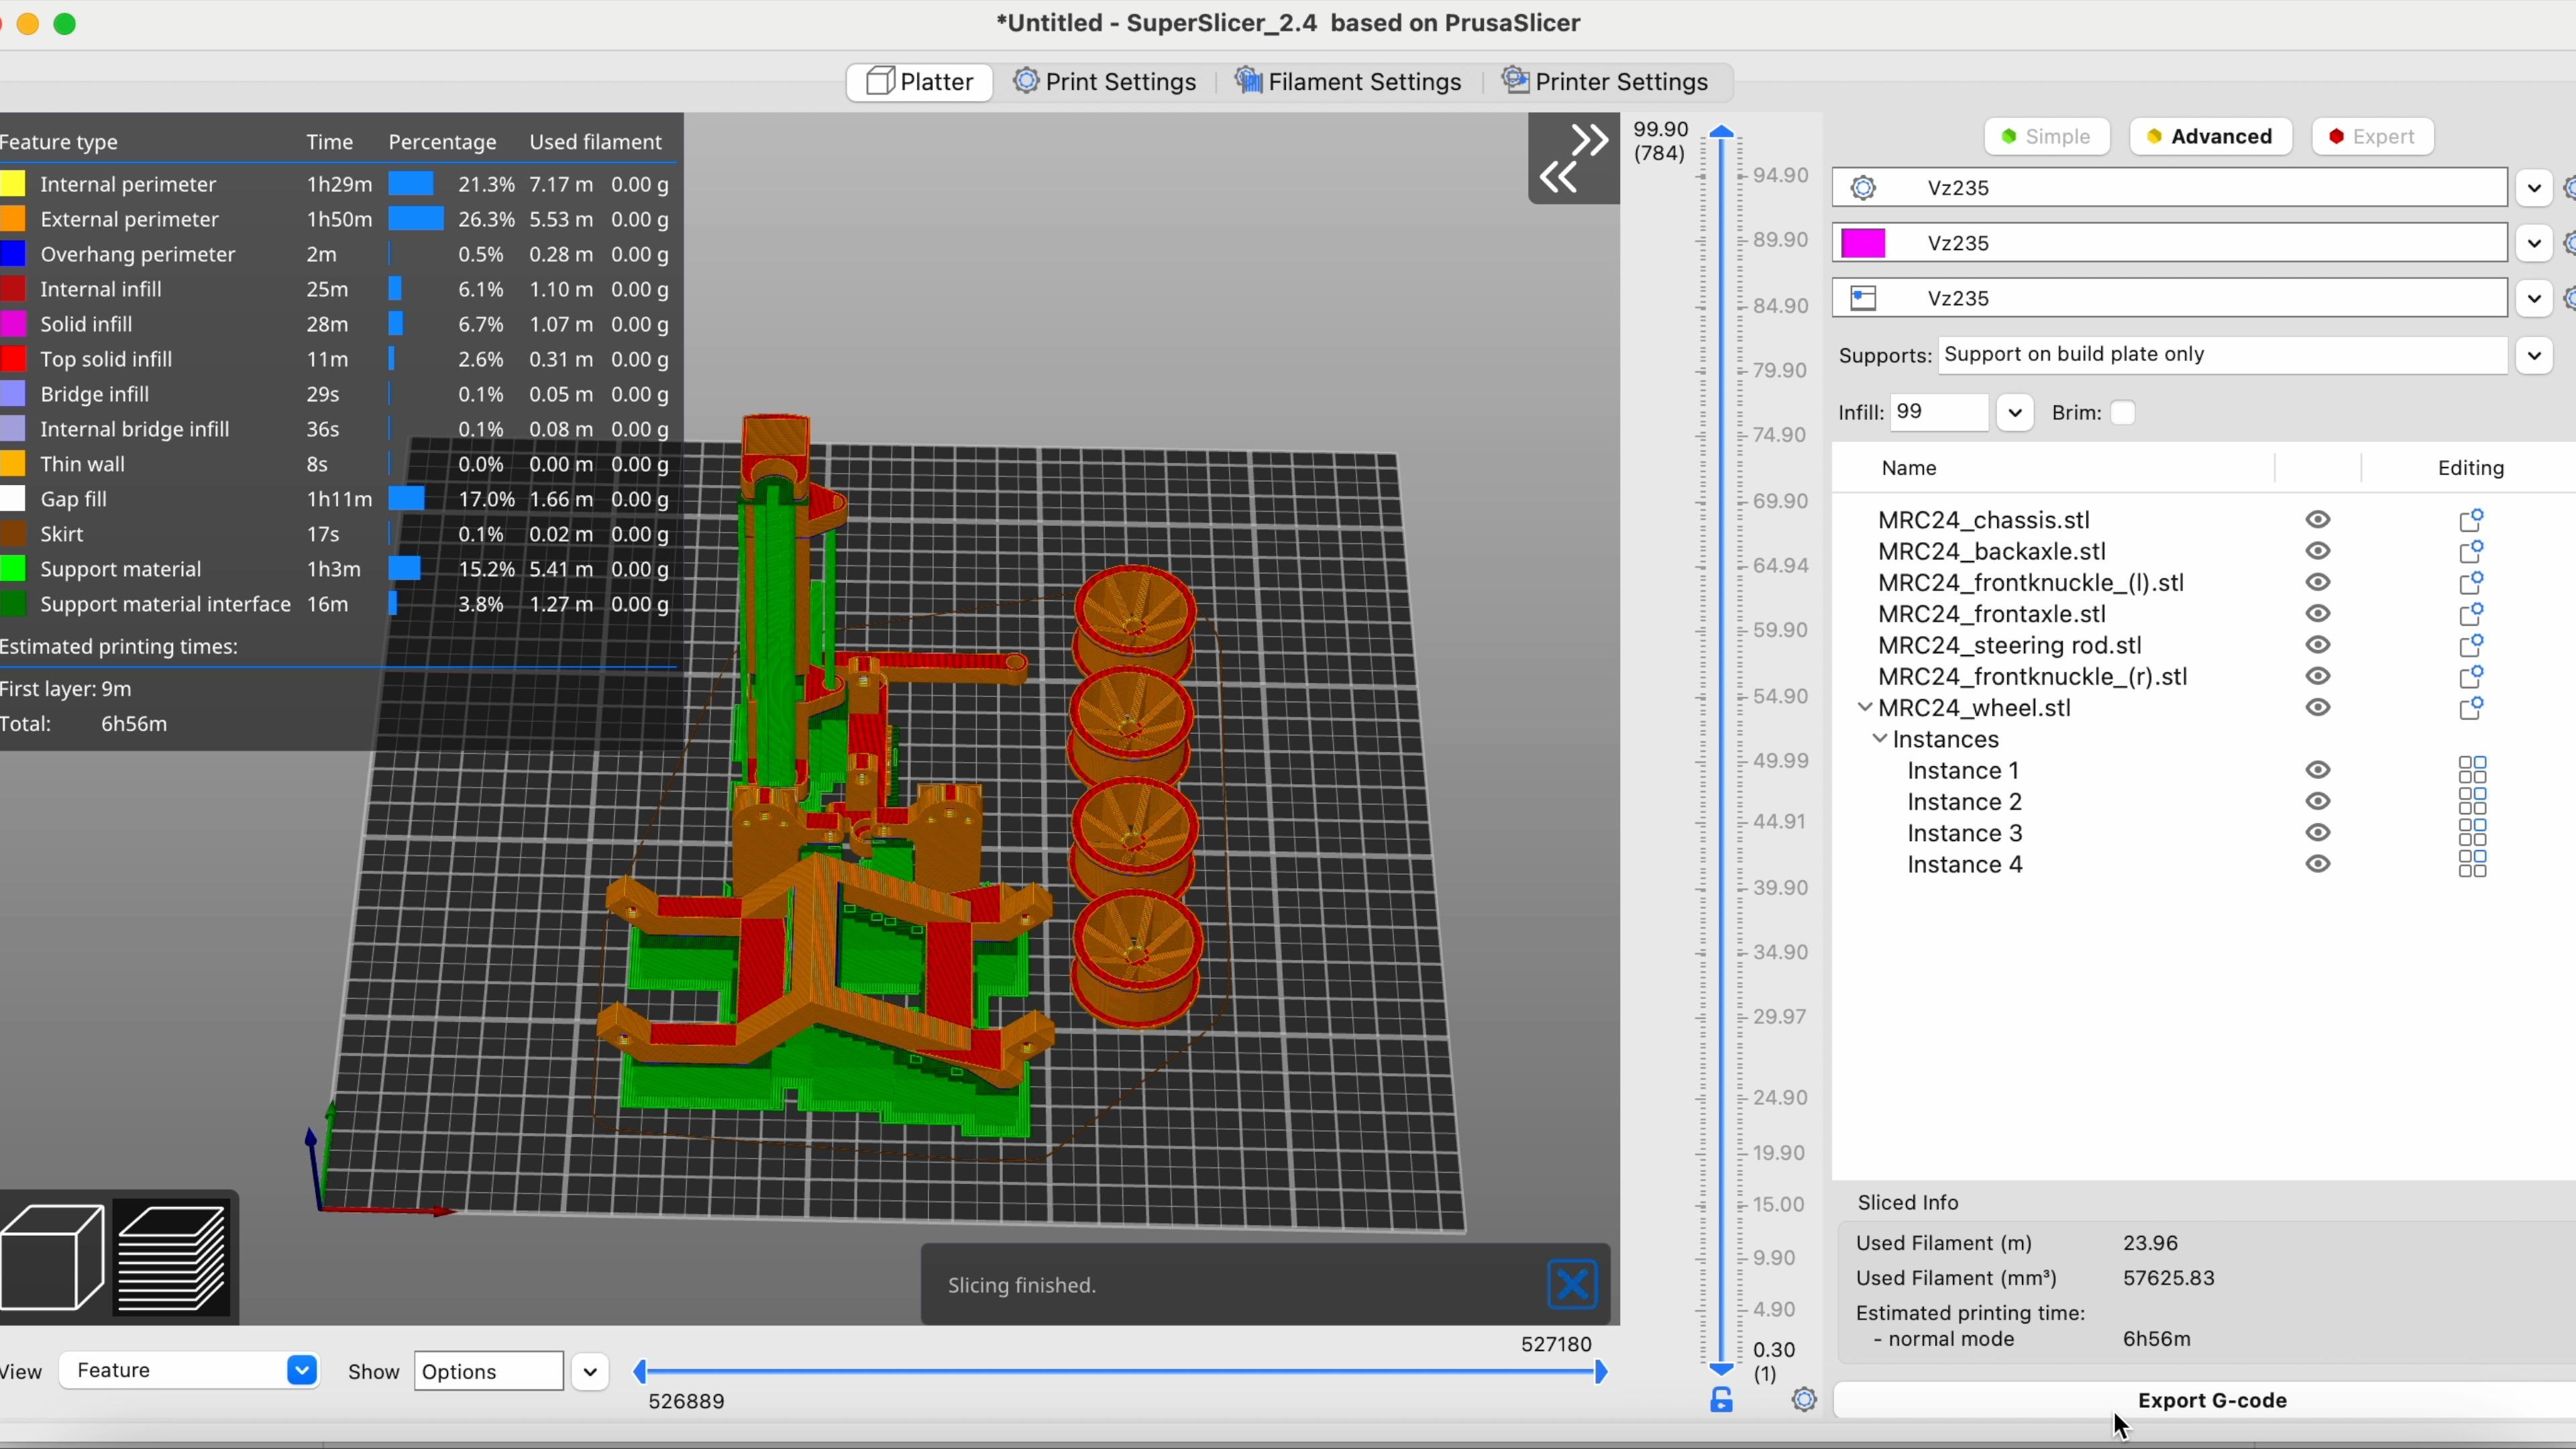This screenshot has height=1449, width=2576.
Task: Open print settings preset Vz235 dropdown arrow
Action: point(2534,188)
